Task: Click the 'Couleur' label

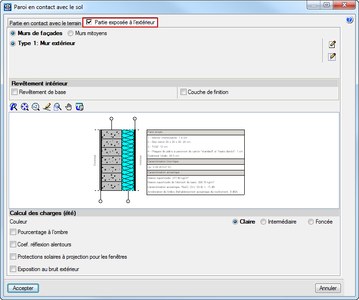Action: [x=18, y=222]
